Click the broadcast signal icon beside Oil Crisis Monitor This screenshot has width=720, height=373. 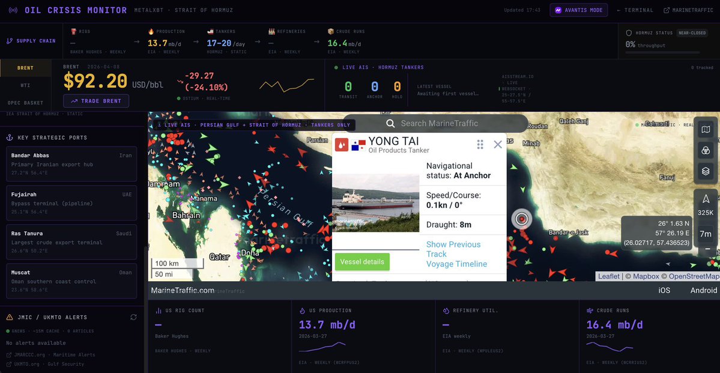tap(13, 10)
